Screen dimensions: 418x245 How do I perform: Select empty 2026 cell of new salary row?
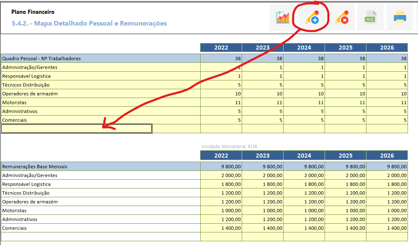(x=387, y=237)
